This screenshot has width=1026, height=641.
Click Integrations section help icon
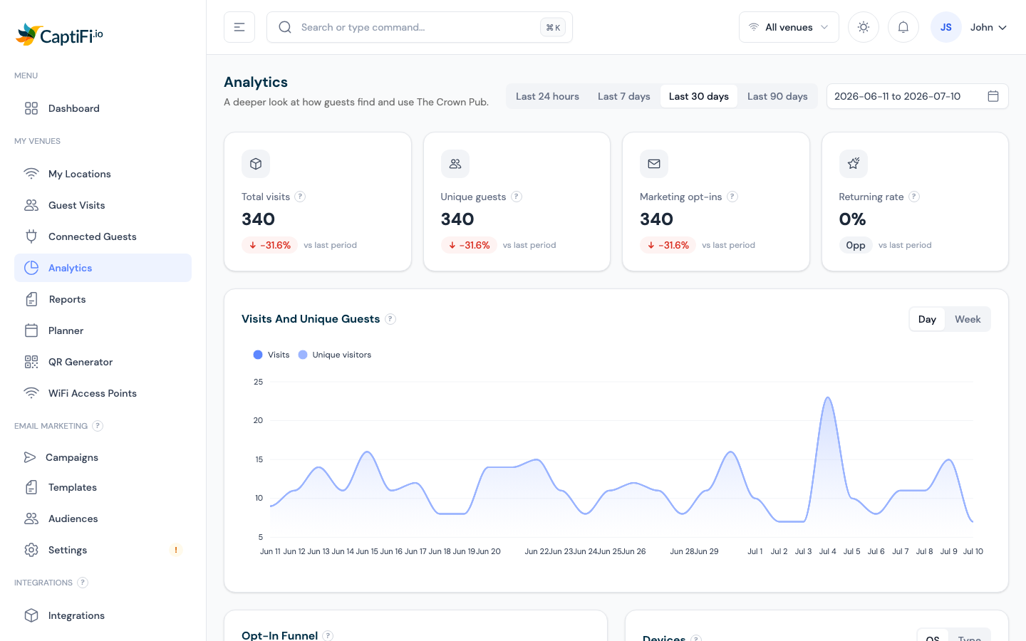(83, 583)
